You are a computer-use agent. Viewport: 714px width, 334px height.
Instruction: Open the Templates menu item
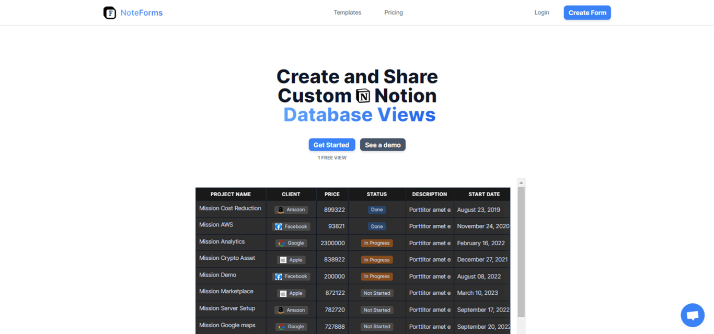pyautogui.click(x=348, y=13)
